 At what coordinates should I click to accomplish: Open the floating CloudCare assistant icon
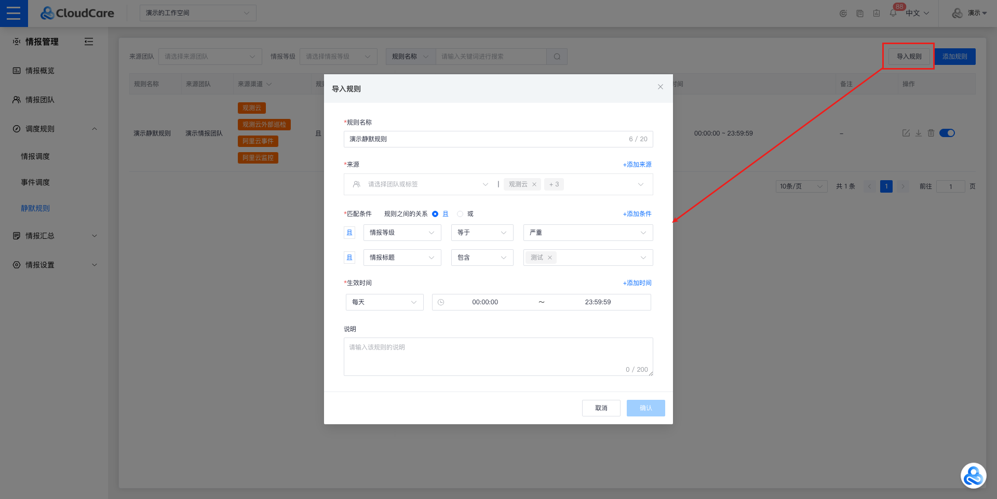click(973, 475)
